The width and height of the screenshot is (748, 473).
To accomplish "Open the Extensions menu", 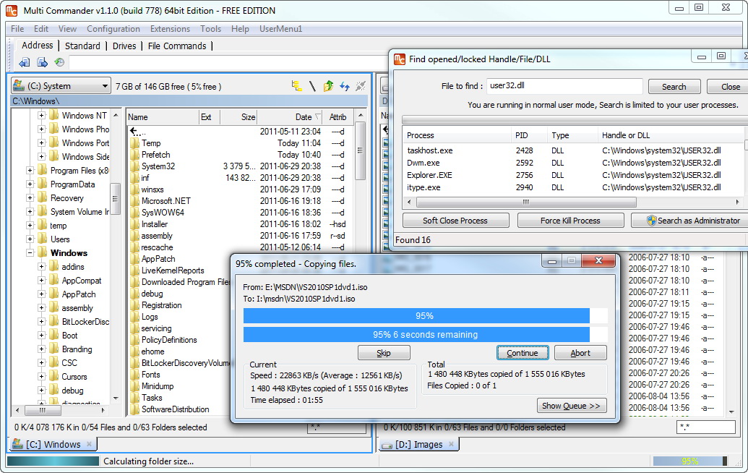I will point(170,29).
